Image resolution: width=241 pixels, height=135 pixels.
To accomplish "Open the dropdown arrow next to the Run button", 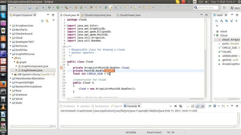I will pos(62,7).
